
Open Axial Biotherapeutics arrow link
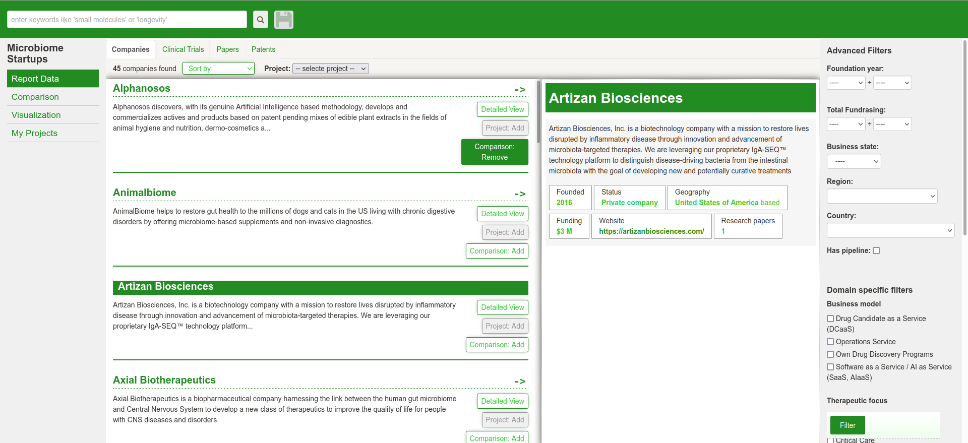pos(520,381)
